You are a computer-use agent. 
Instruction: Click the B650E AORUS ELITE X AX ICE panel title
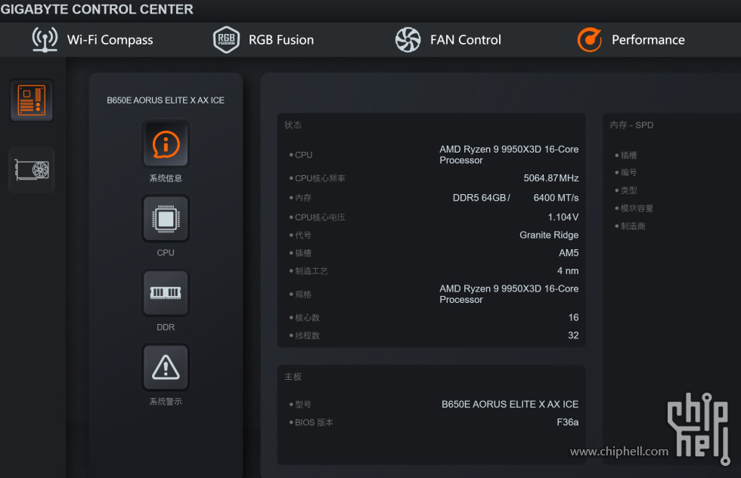166,100
